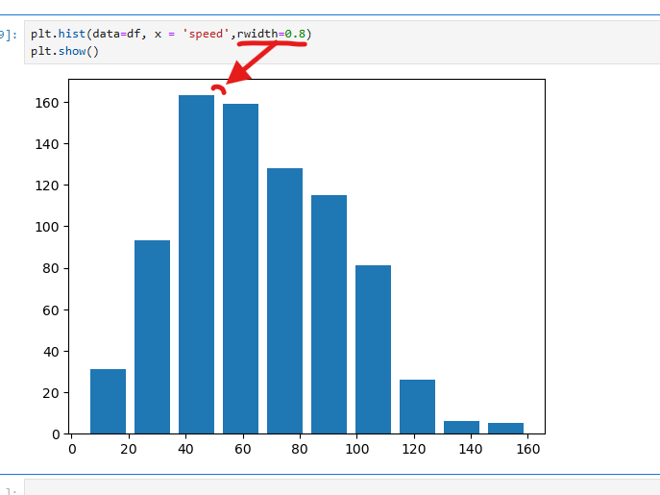Click the empty code cell below the plot
This screenshot has width=660, height=495.
tap(342, 487)
